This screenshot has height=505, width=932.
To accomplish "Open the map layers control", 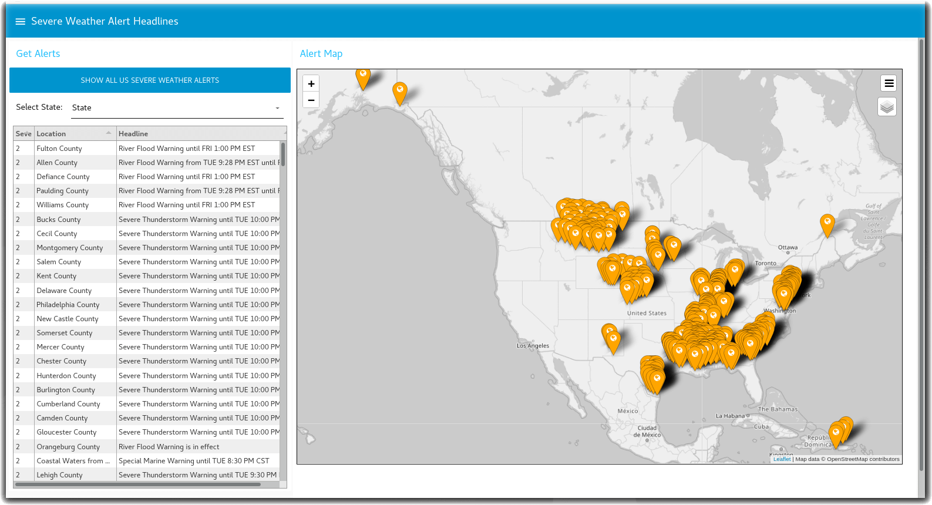I will 887,107.
